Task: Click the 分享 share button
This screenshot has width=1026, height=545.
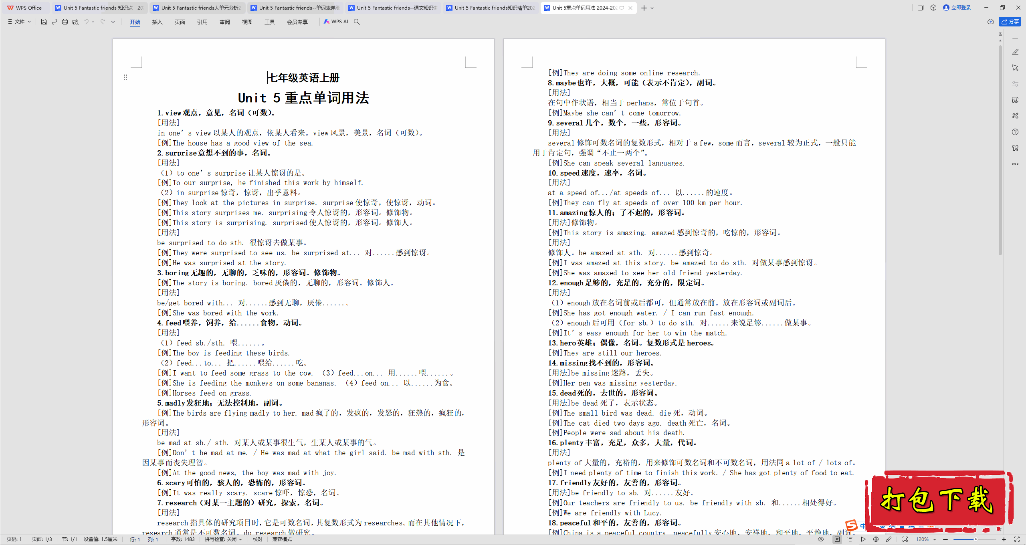Action: [x=1010, y=22]
